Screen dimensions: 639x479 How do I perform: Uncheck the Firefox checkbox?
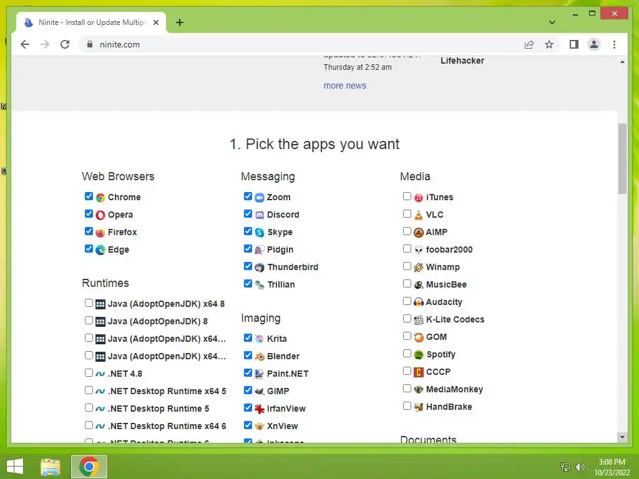[89, 231]
